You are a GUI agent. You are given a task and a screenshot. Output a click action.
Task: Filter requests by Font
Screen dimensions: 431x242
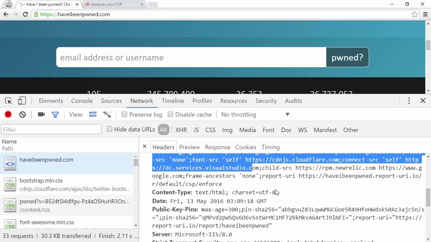point(268,130)
